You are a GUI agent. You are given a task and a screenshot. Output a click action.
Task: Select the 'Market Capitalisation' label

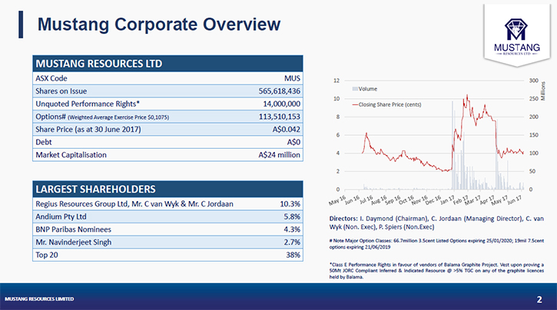(71, 155)
